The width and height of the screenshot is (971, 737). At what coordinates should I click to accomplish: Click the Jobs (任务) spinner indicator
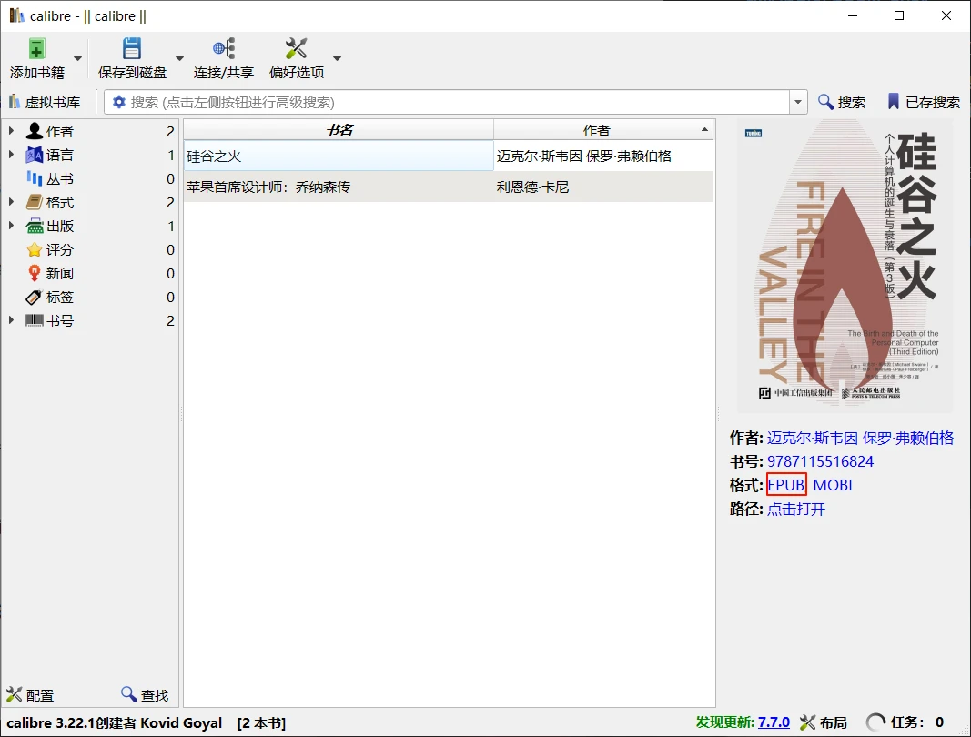click(x=875, y=722)
